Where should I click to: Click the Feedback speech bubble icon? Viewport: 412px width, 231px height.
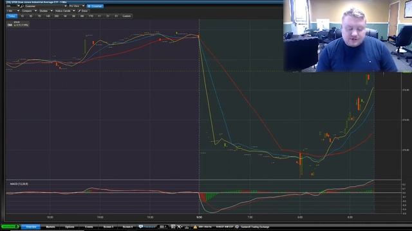[140, 227]
